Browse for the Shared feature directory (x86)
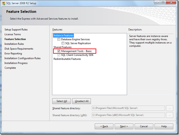This screenshot has width=179, height=135. click(x=169, y=115)
